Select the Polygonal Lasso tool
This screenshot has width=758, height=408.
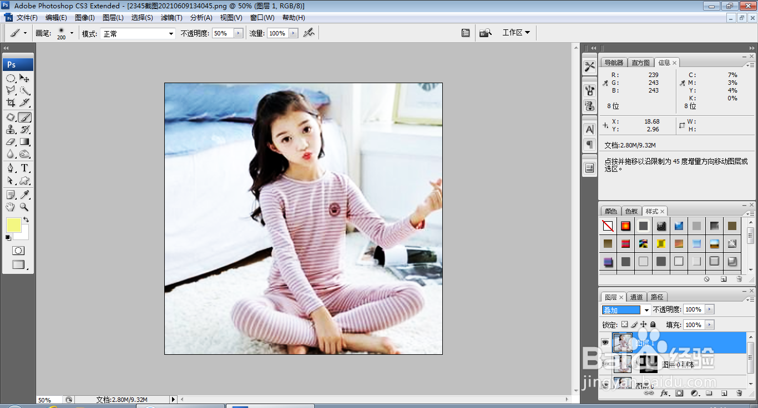point(11,91)
